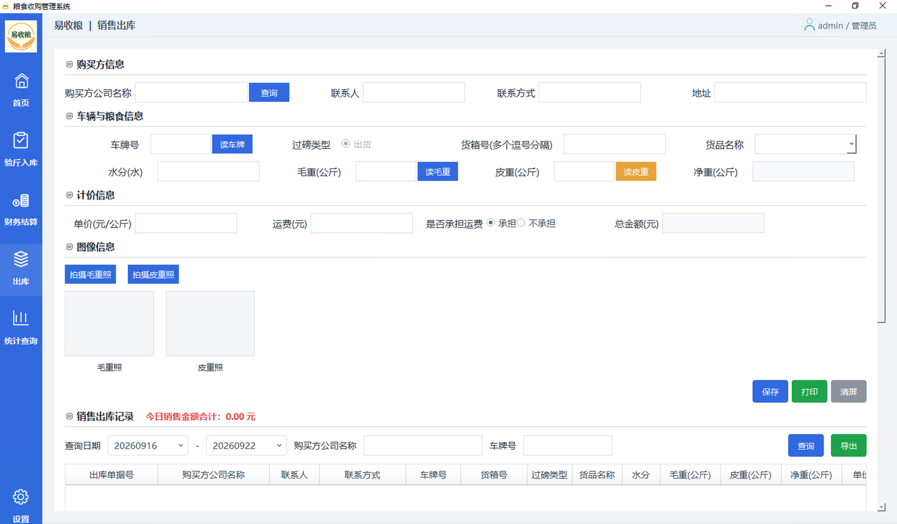The image size is (897, 524).
Task: Open the 财务结算 coins icon
Action: 21,201
